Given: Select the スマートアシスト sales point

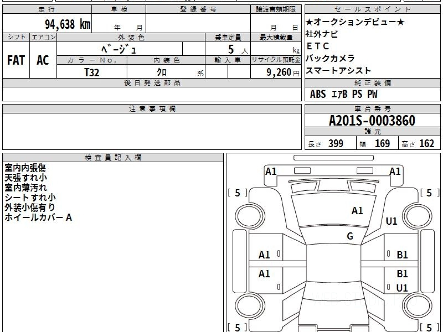Looking at the screenshot, I should (338, 70).
